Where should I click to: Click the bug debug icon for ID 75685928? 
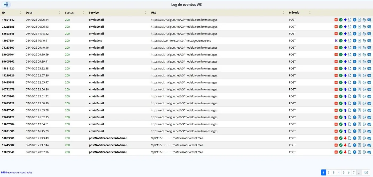[364, 103]
